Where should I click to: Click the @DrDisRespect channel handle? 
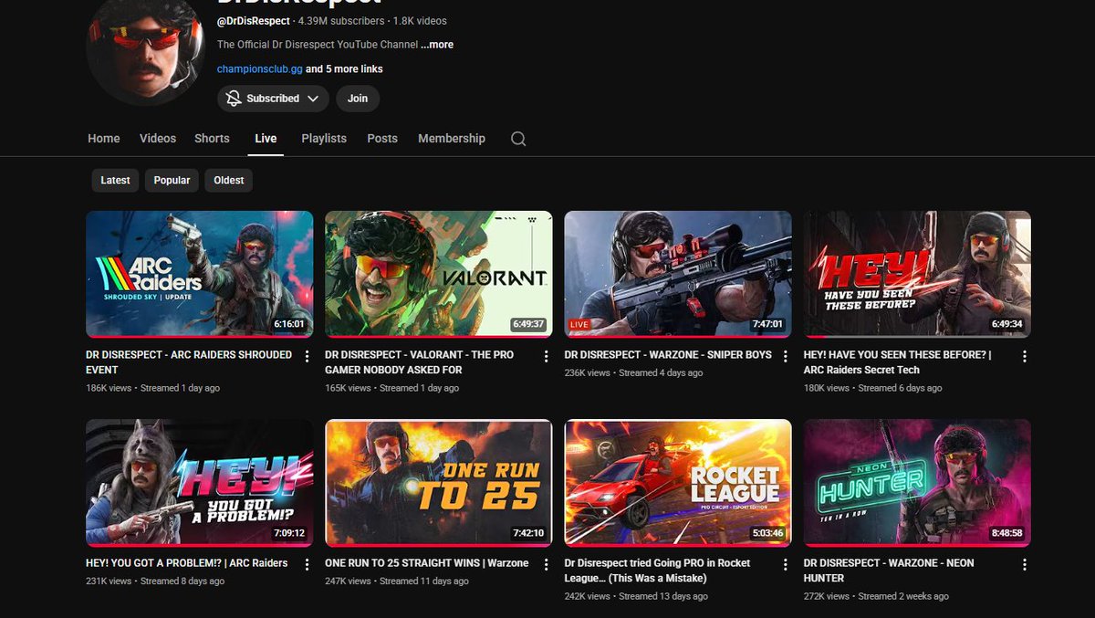[254, 20]
